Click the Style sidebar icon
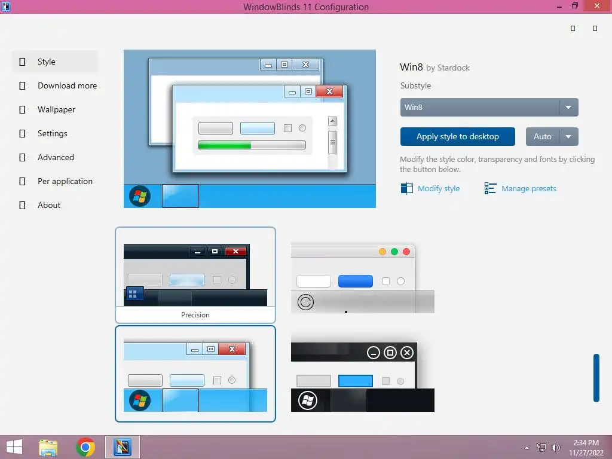Viewport: 612px width, 459px height. click(x=22, y=62)
